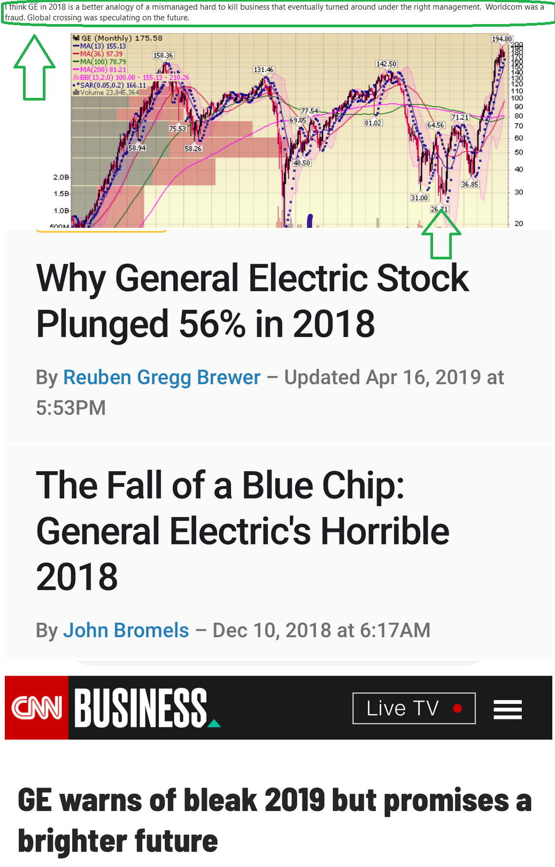Open author link John Bromels

click(x=126, y=630)
